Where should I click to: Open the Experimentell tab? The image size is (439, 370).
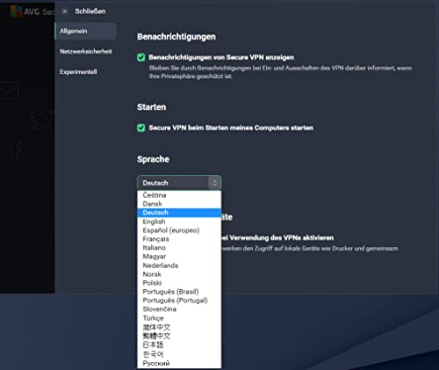(x=78, y=72)
